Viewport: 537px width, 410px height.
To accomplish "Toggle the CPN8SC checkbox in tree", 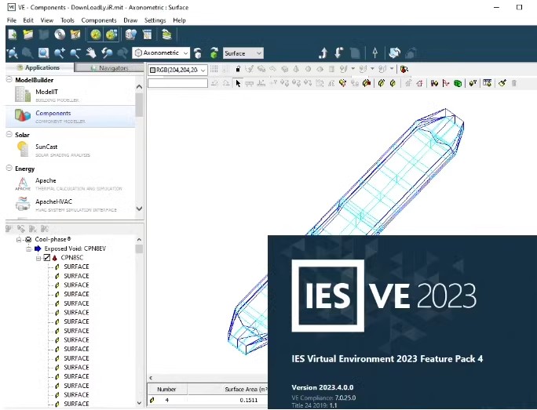I will tap(47, 257).
